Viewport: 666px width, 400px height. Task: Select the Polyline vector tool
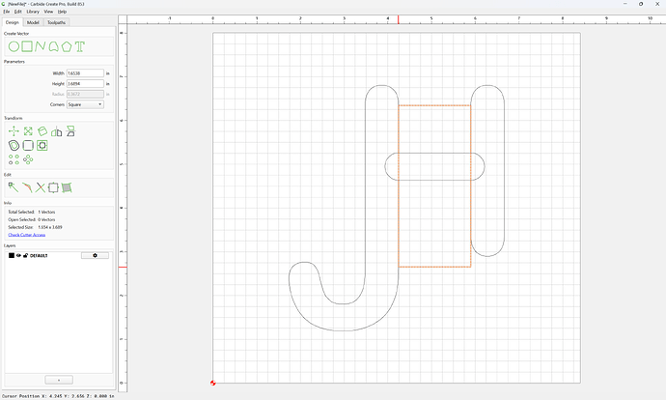[x=40, y=46]
